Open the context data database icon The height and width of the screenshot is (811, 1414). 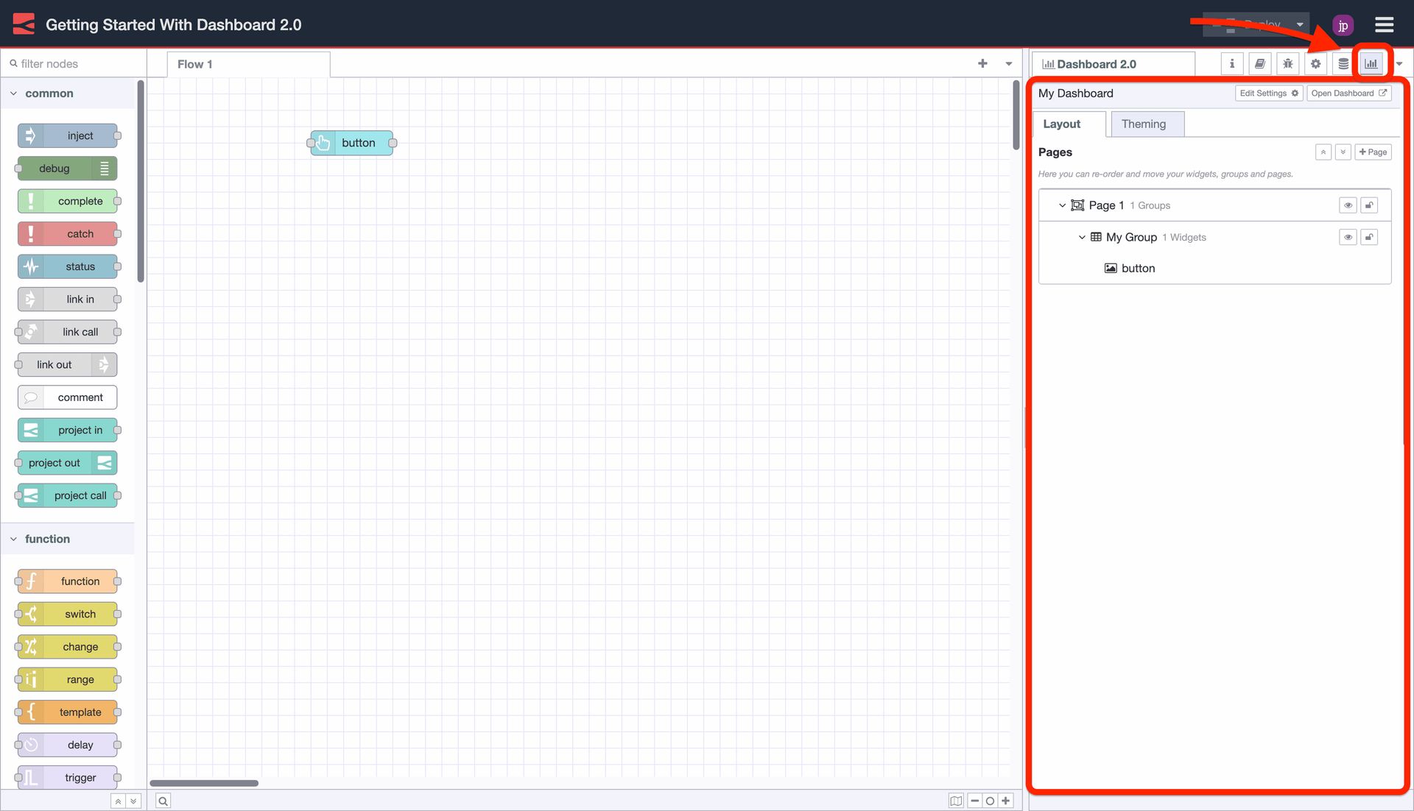[1343, 63]
